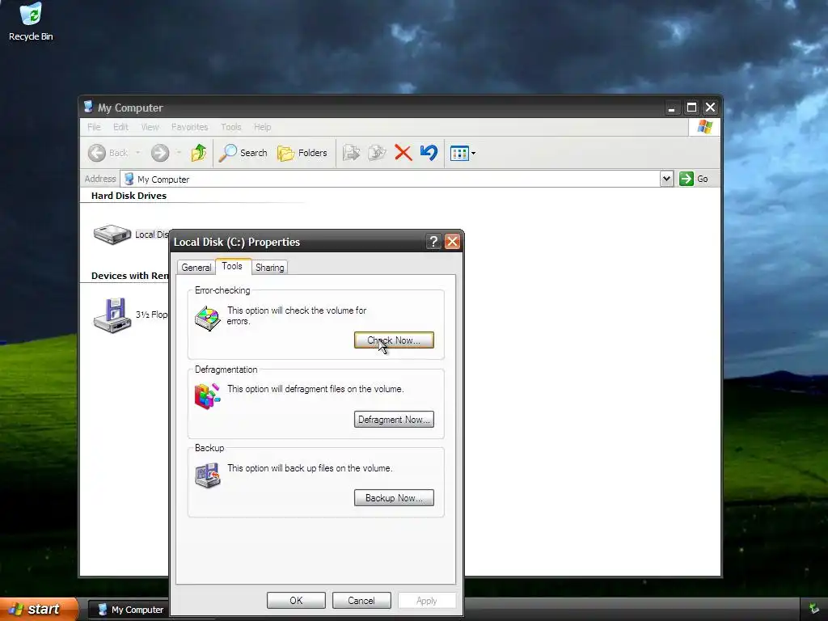Open the Help menu
This screenshot has width=828, height=621.
pyautogui.click(x=262, y=127)
